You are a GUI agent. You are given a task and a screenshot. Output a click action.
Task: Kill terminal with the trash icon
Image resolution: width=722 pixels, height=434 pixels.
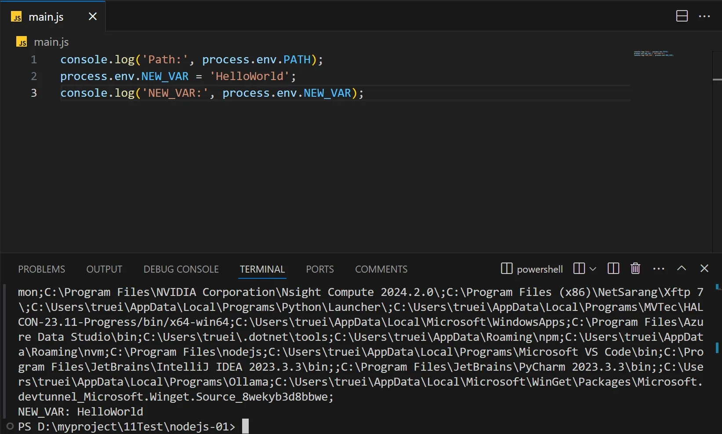click(x=635, y=268)
